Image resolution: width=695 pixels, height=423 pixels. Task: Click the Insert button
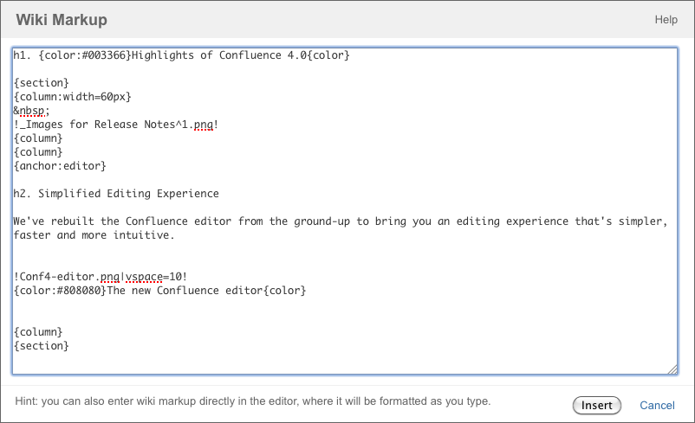click(x=596, y=406)
